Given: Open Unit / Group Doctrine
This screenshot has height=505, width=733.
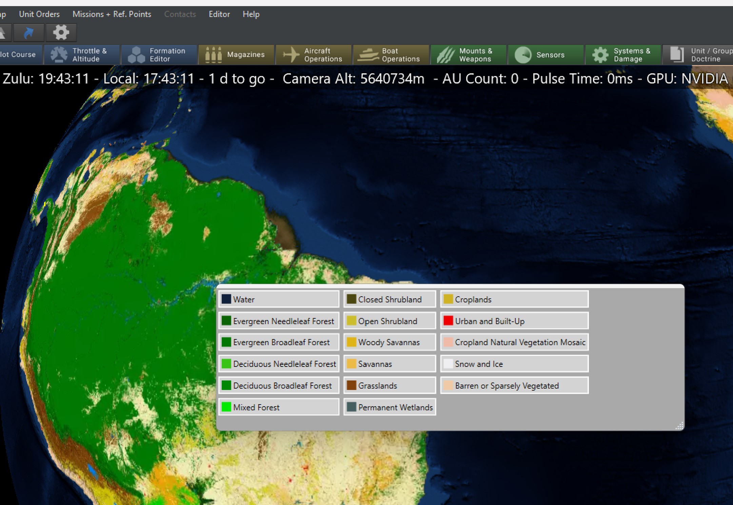Looking at the screenshot, I should click(x=698, y=55).
